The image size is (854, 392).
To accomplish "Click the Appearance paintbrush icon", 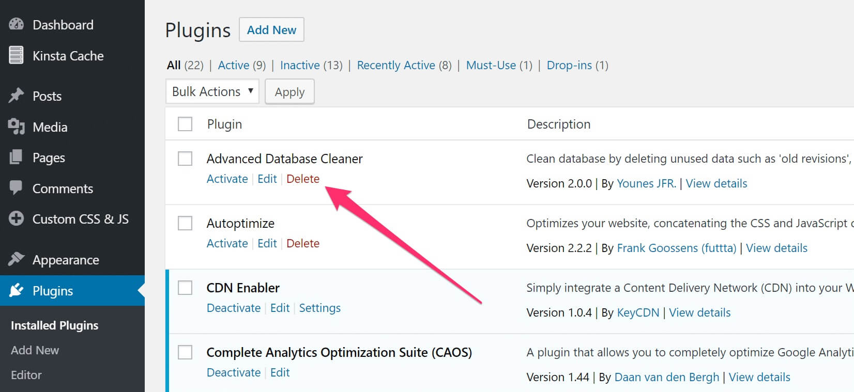I will pyautogui.click(x=16, y=259).
